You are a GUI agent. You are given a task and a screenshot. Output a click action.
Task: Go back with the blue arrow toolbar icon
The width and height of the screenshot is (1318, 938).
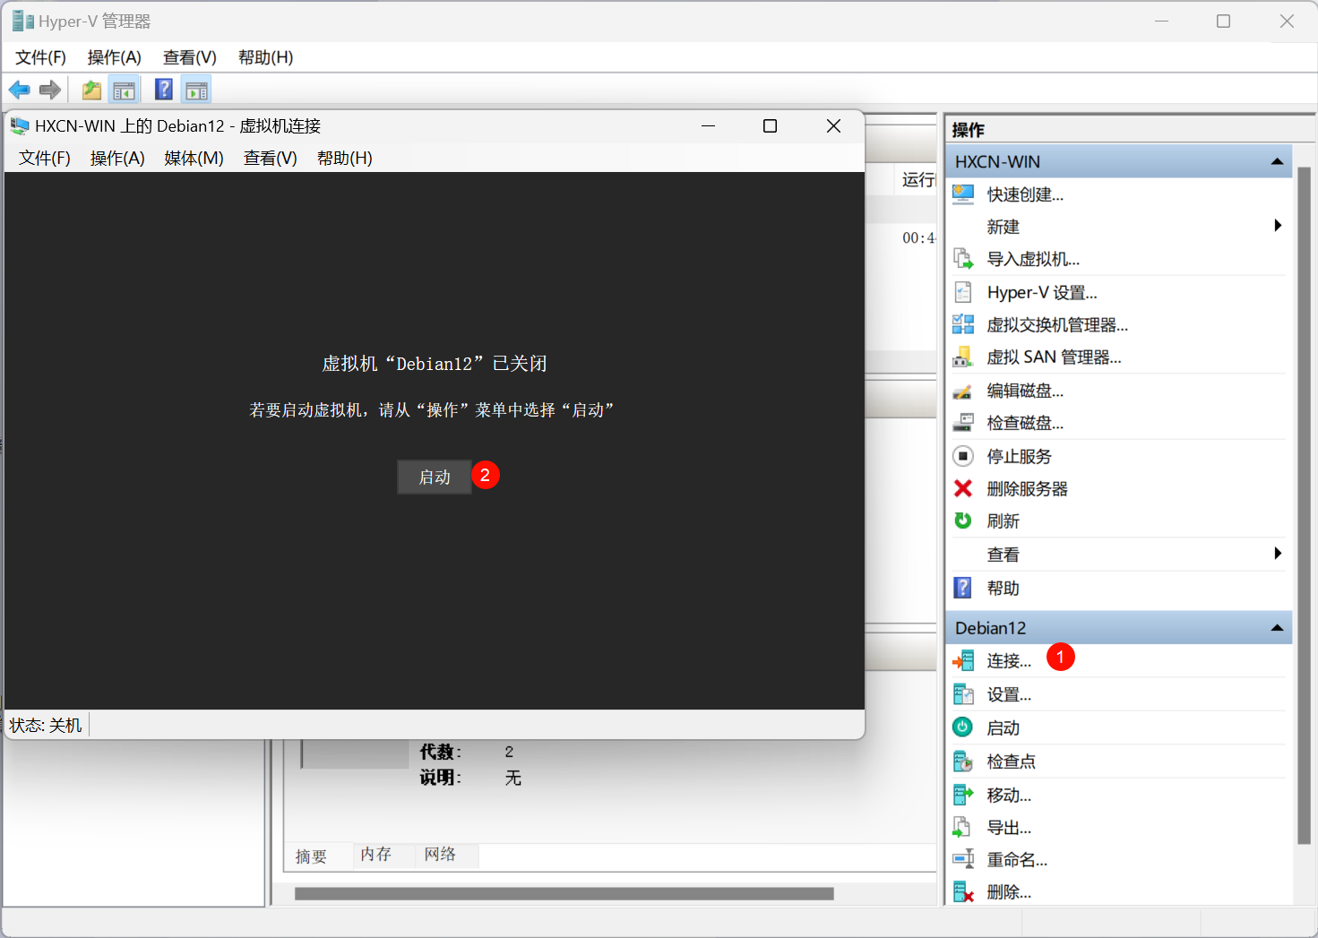pyautogui.click(x=20, y=90)
